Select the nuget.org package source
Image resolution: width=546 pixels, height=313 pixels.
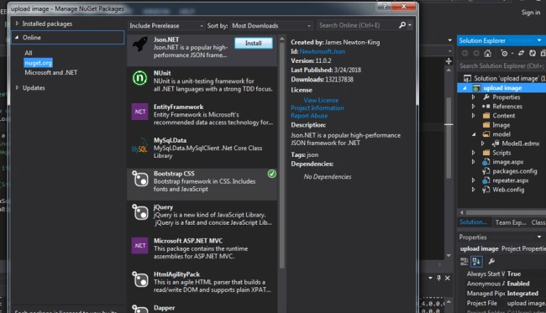[x=39, y=63]
